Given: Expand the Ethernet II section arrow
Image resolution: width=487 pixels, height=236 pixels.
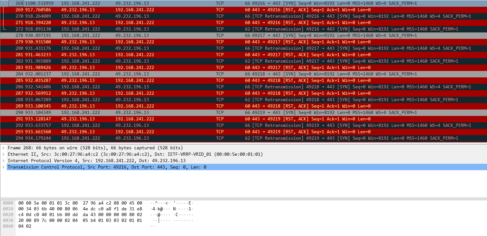Looking at the screenshot, I should tap(4, 154).
